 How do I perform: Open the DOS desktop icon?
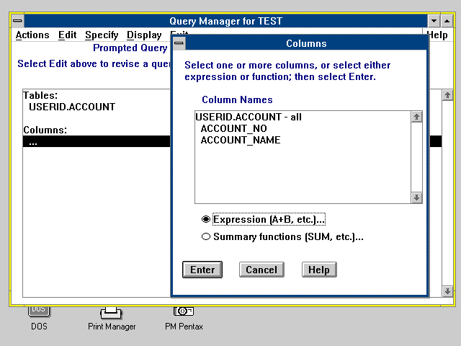point(39,311)
